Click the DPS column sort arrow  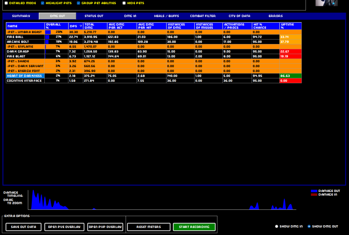pyautogui.click(x=81, y=26)
